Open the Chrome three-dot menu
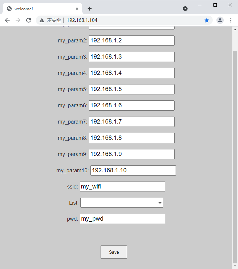The width and height of the screenshot is (238, 269). click(x=231, y=20)
